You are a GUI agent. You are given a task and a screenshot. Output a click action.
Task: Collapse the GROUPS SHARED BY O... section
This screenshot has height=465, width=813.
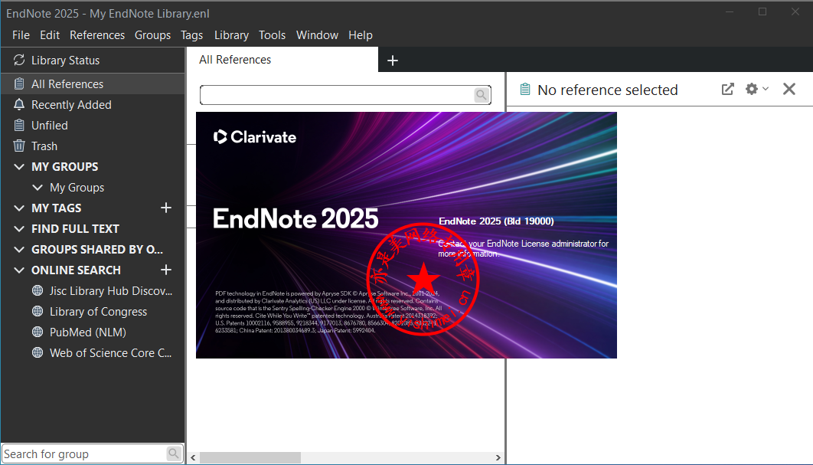pos(19,250)
